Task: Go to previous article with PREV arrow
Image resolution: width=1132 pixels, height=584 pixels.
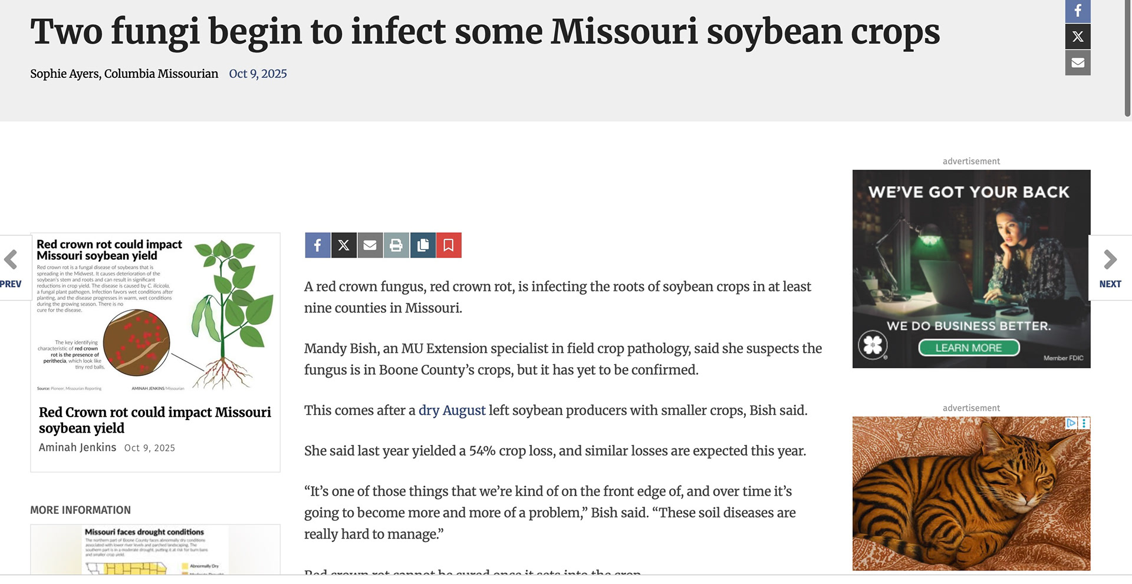Action: click(x=11, y=268)
